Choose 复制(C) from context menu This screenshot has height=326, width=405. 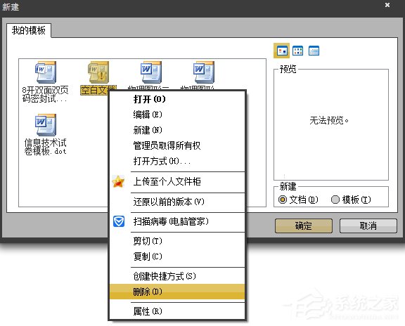[x=177, y=256]
